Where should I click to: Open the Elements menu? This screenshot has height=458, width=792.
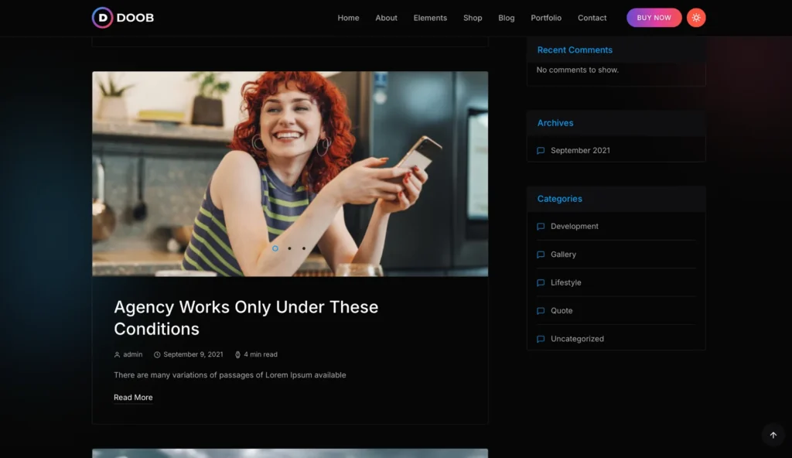[x=430, y=18]
